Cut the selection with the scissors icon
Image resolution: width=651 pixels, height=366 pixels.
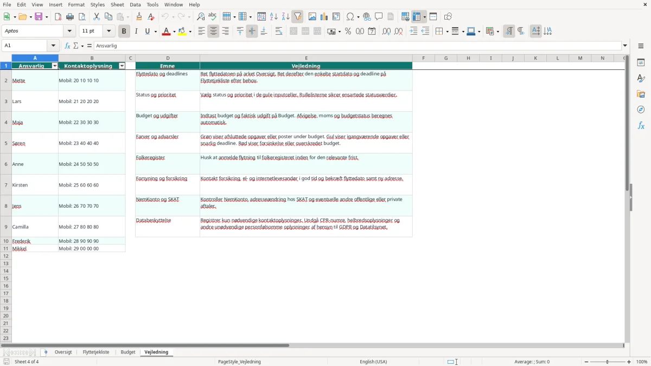97,17
